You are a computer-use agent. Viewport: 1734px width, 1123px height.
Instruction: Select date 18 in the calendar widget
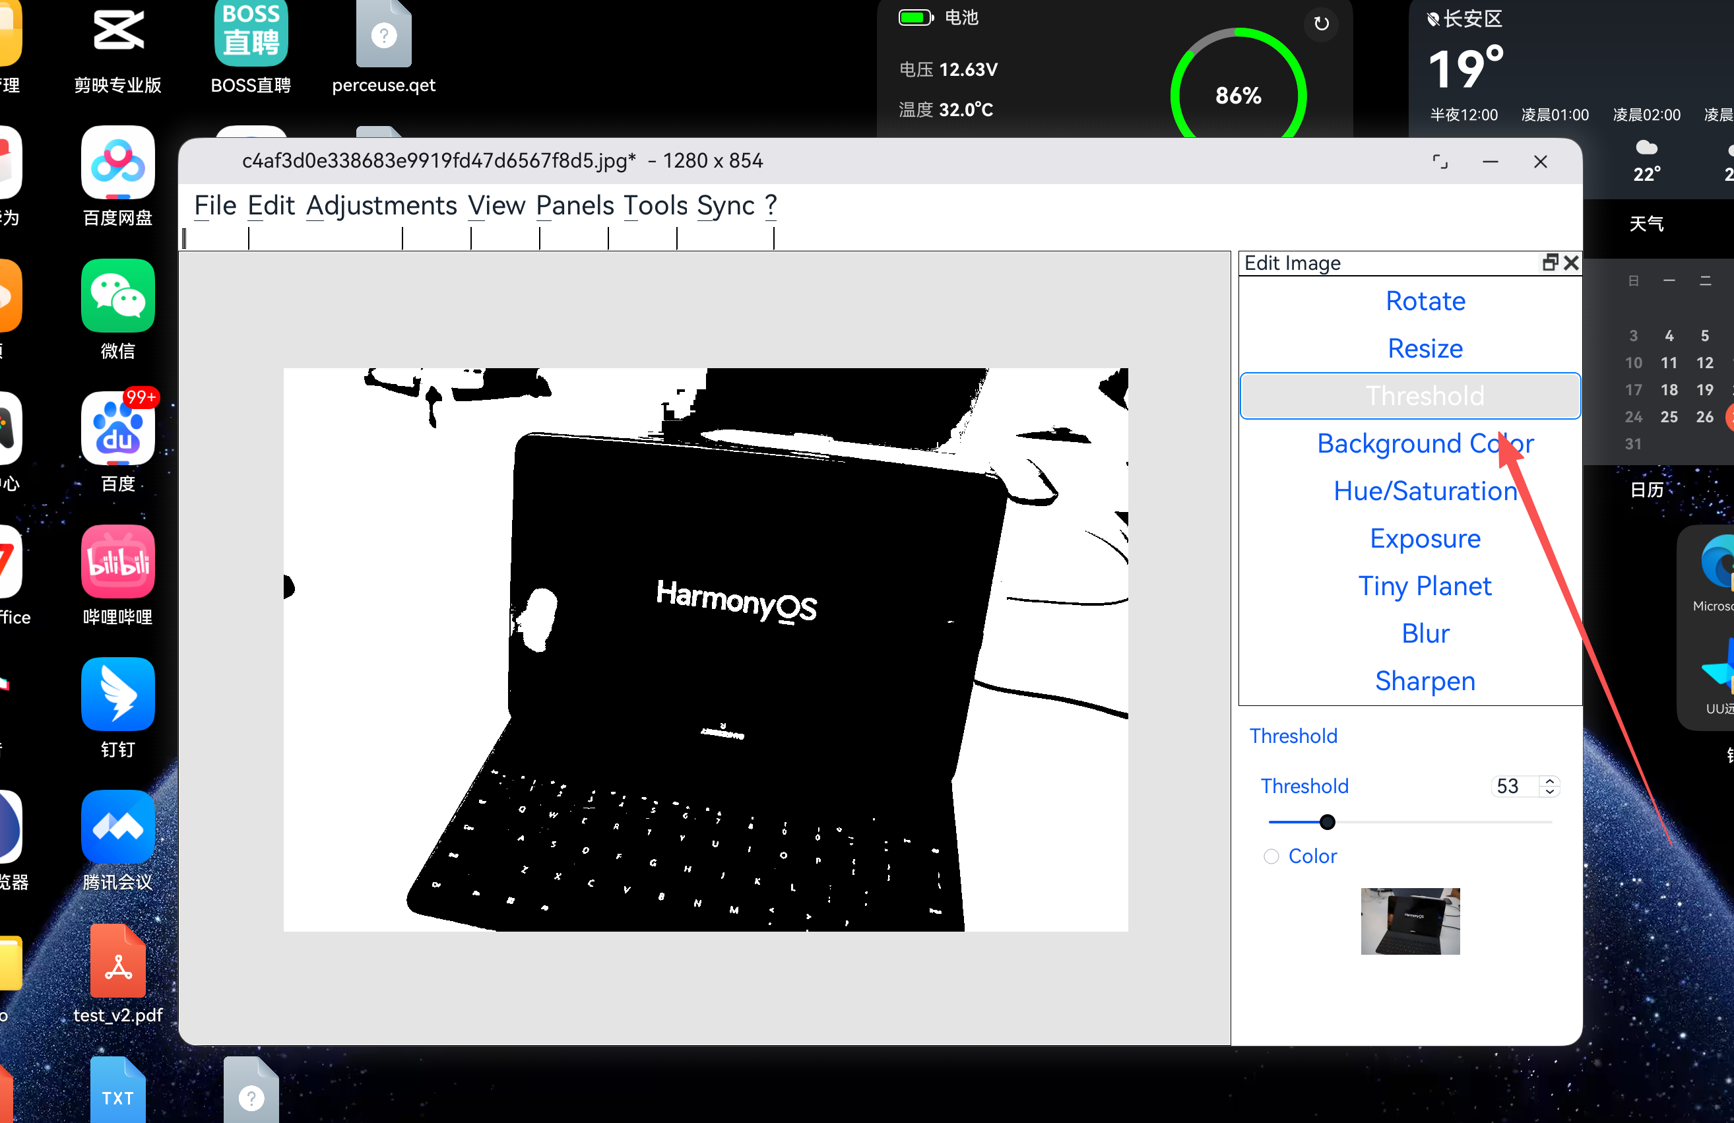tap(1669, 390)
